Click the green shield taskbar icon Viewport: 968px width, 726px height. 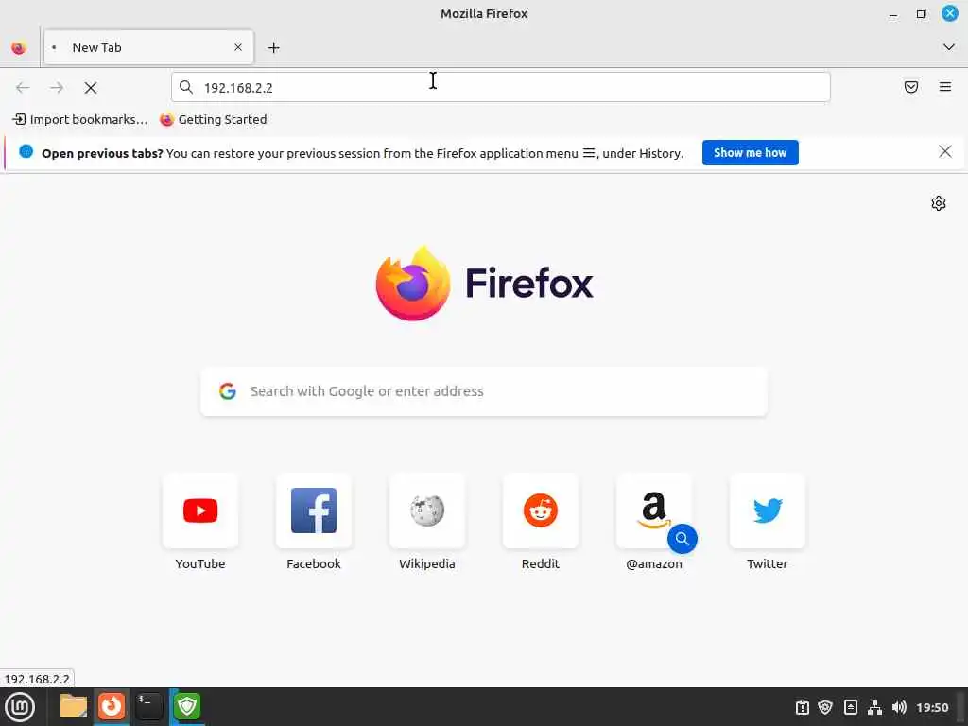(x=187, y=706)
